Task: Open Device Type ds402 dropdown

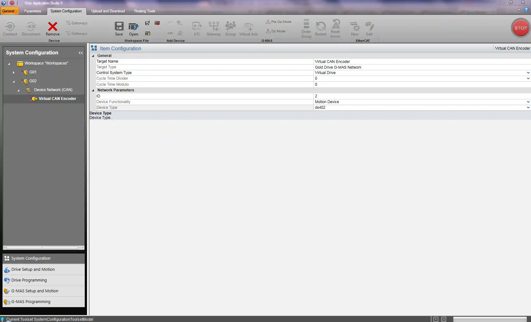Action: 528,108
